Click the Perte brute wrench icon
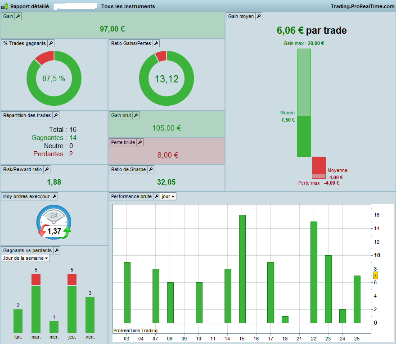The width and height of the screenshot is (396, 344). (x=140, y=142)
